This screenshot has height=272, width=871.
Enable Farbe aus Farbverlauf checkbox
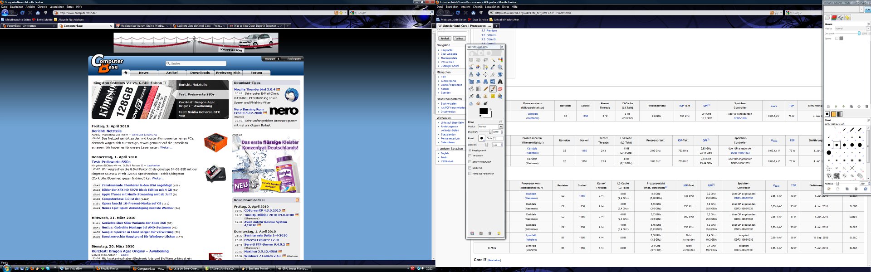pyautogui.click(x=470, y=174)
